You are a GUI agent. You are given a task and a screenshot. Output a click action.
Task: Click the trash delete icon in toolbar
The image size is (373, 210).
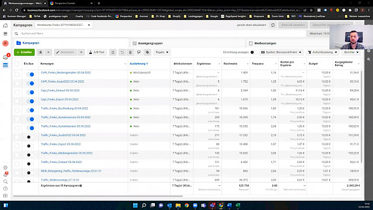130,52
